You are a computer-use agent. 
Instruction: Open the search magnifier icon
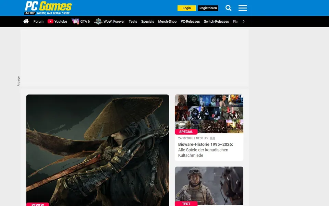point(228,8)
